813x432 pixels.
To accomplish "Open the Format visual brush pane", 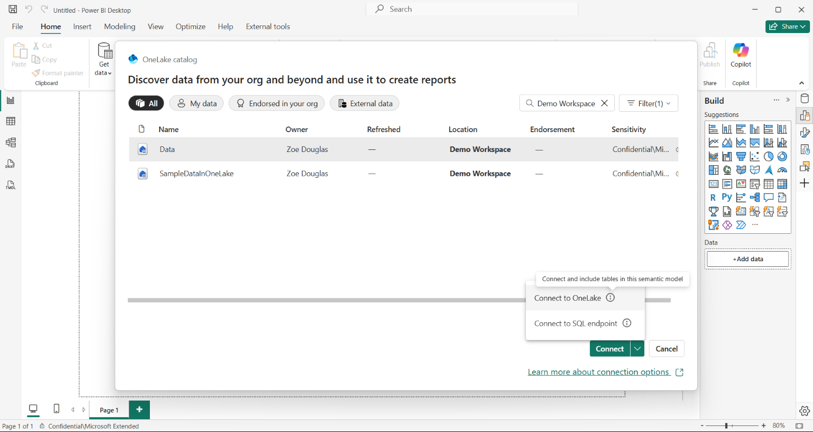I will pyautogui.click(x=805, y=133).
